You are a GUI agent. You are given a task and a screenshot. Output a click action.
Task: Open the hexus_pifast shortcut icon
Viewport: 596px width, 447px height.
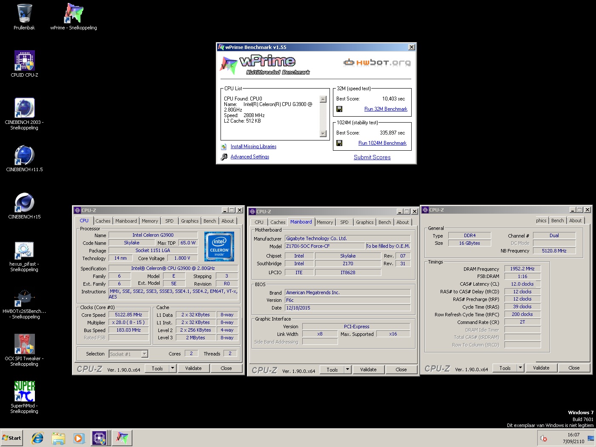click(24, 249)
